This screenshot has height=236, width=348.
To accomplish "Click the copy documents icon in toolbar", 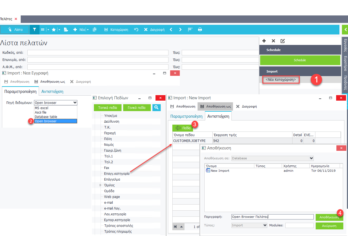I will [x=95, y=29].
